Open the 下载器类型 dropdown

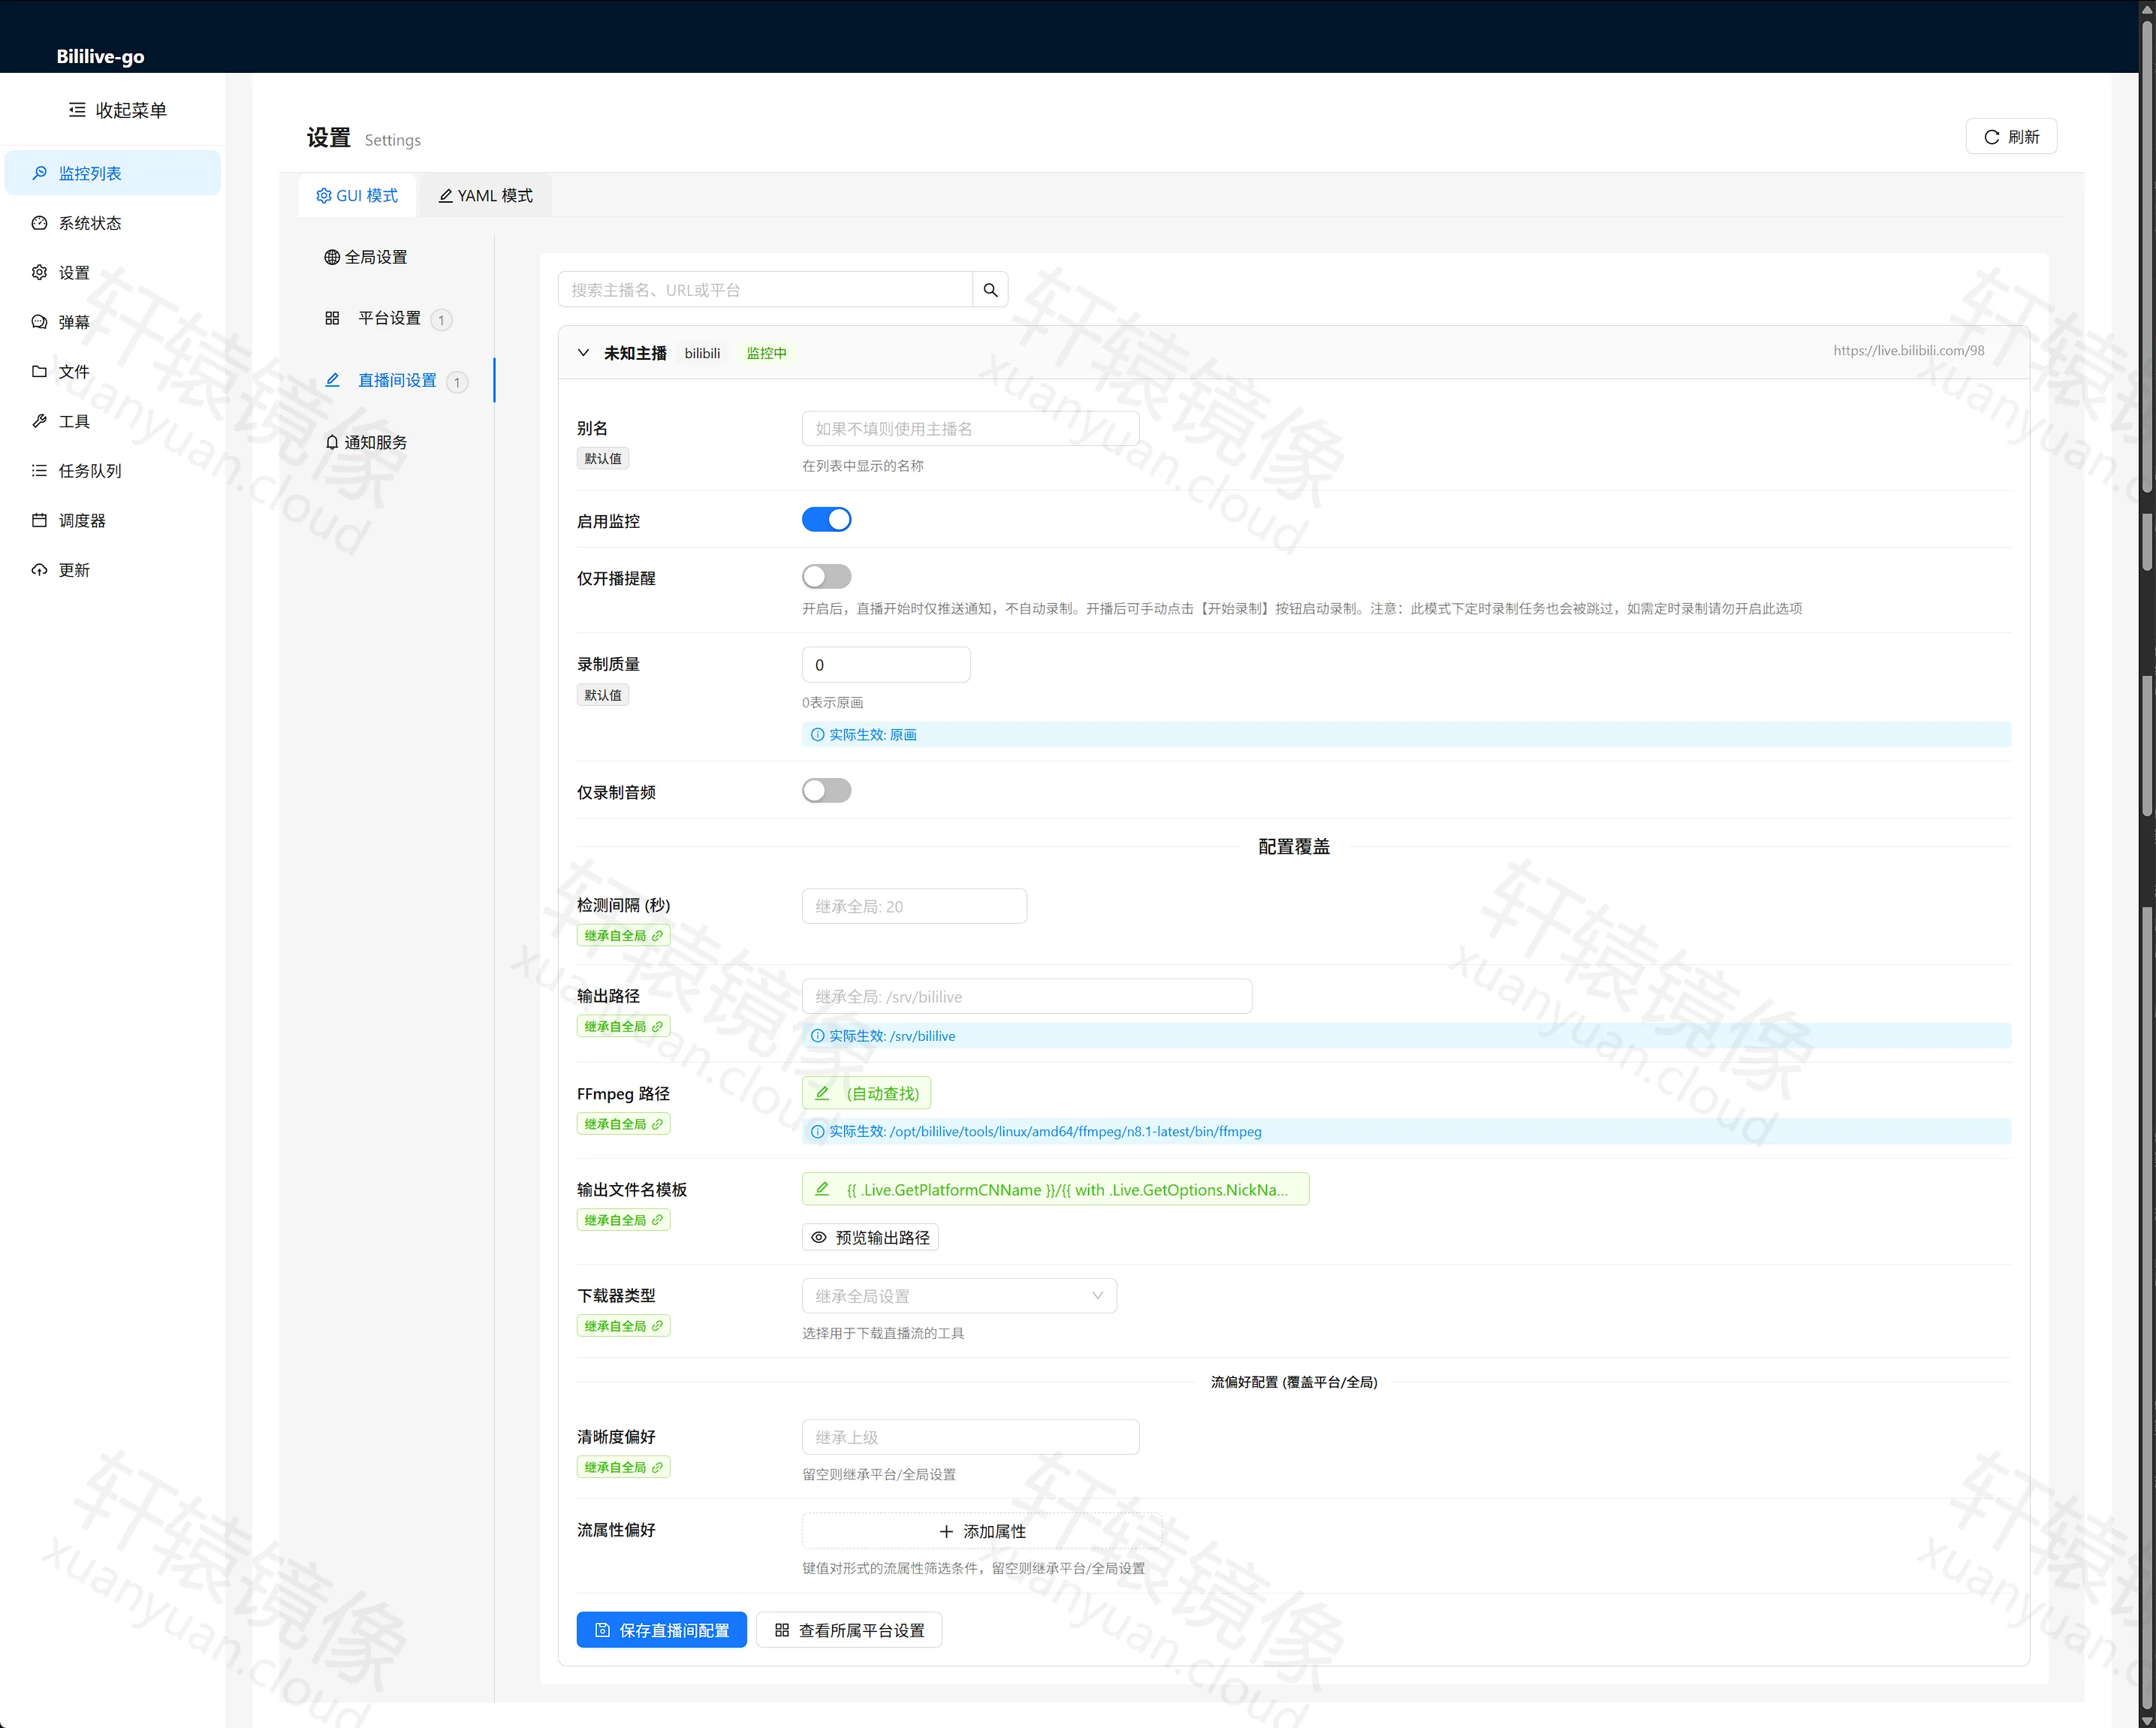click(x=959, y=1296)
